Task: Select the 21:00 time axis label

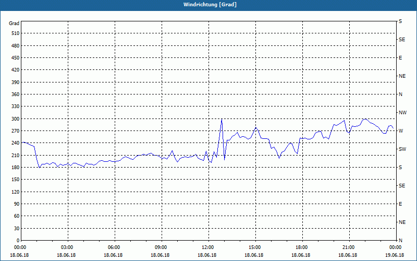Action: (349, 247)
